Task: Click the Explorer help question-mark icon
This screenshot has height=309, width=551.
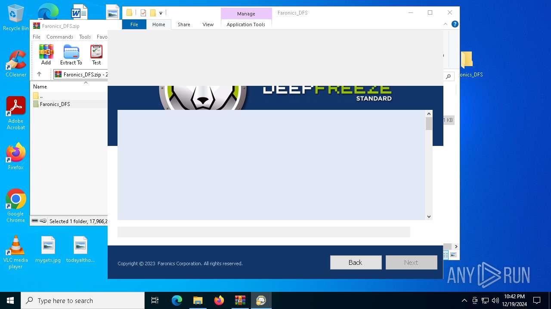Action: tap(455, 24)
